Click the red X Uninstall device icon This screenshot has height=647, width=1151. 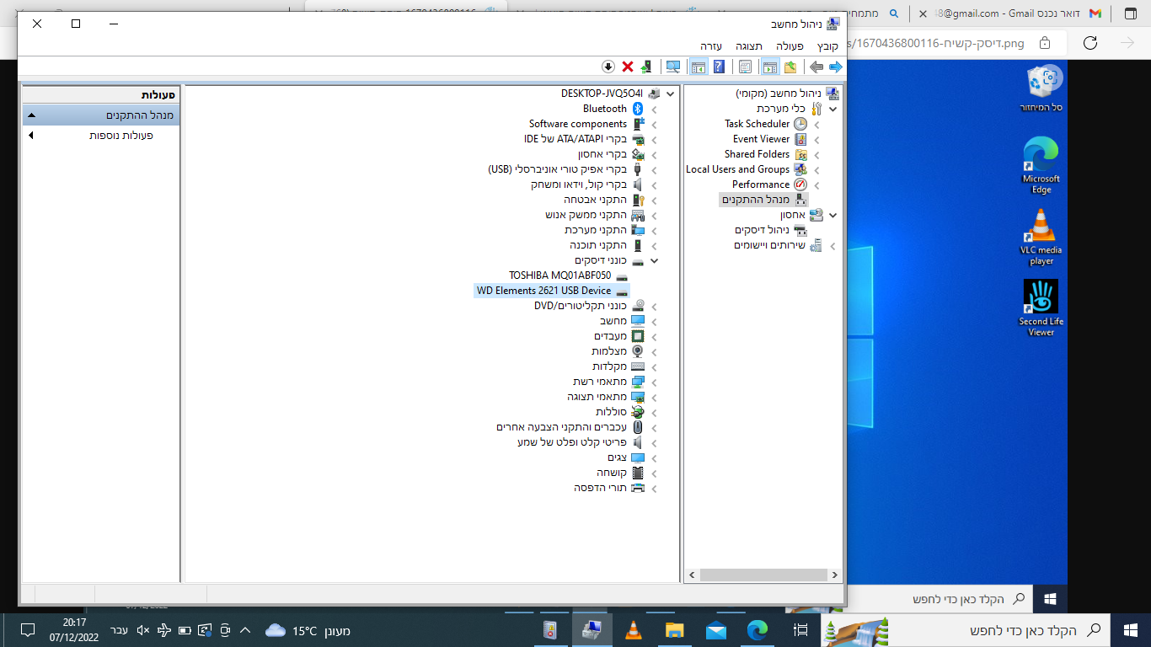(x=627, y=67)
